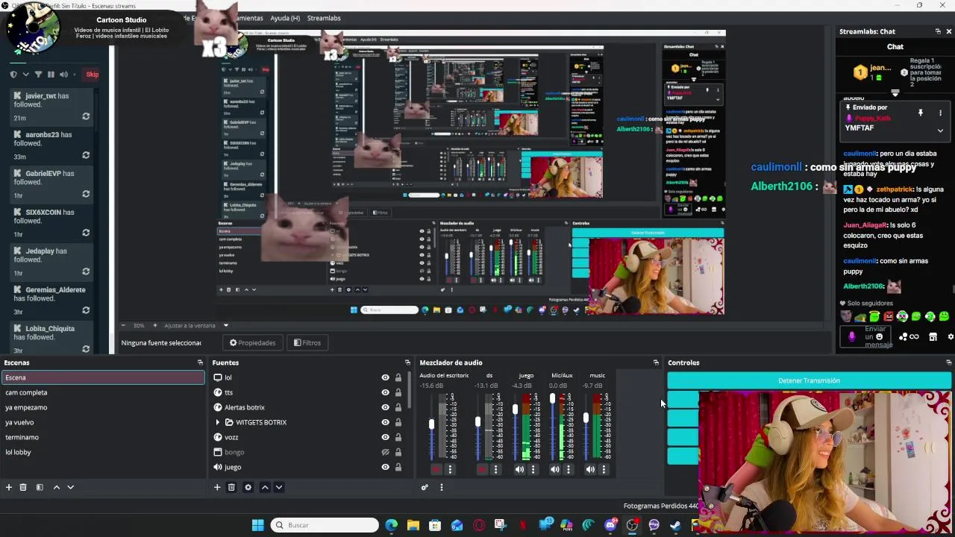Open scene filters icon in Escenas toolbar

pos(40,487)
